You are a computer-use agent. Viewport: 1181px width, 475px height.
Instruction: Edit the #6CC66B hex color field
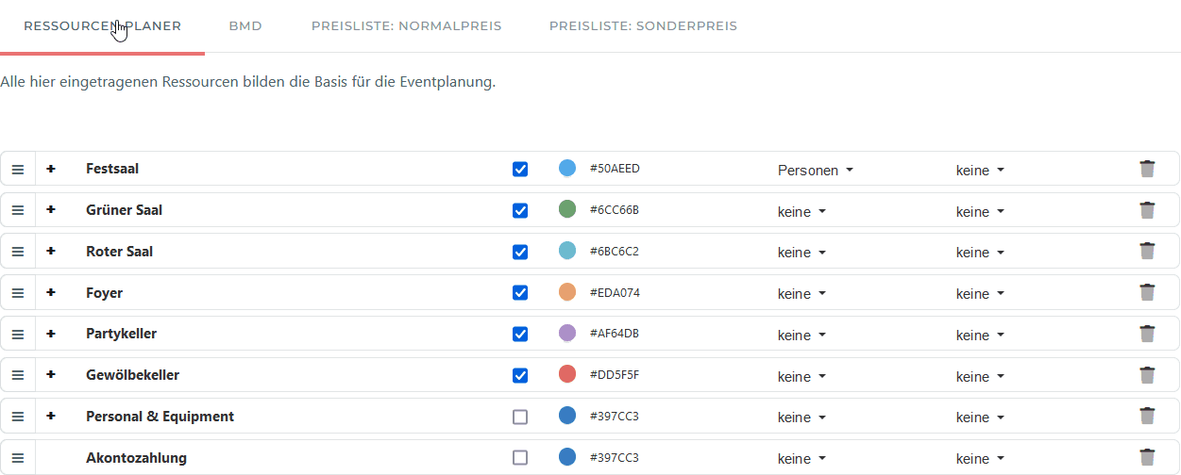[615, 209]
